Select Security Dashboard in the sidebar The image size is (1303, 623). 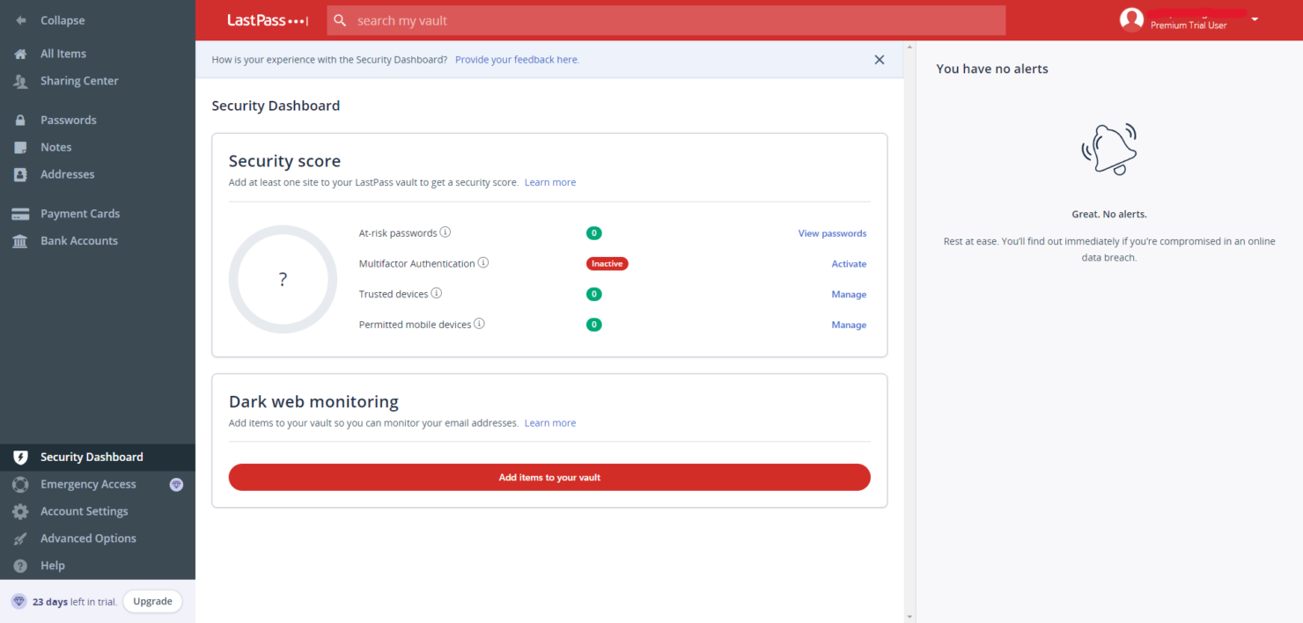(x=92, y=457)
